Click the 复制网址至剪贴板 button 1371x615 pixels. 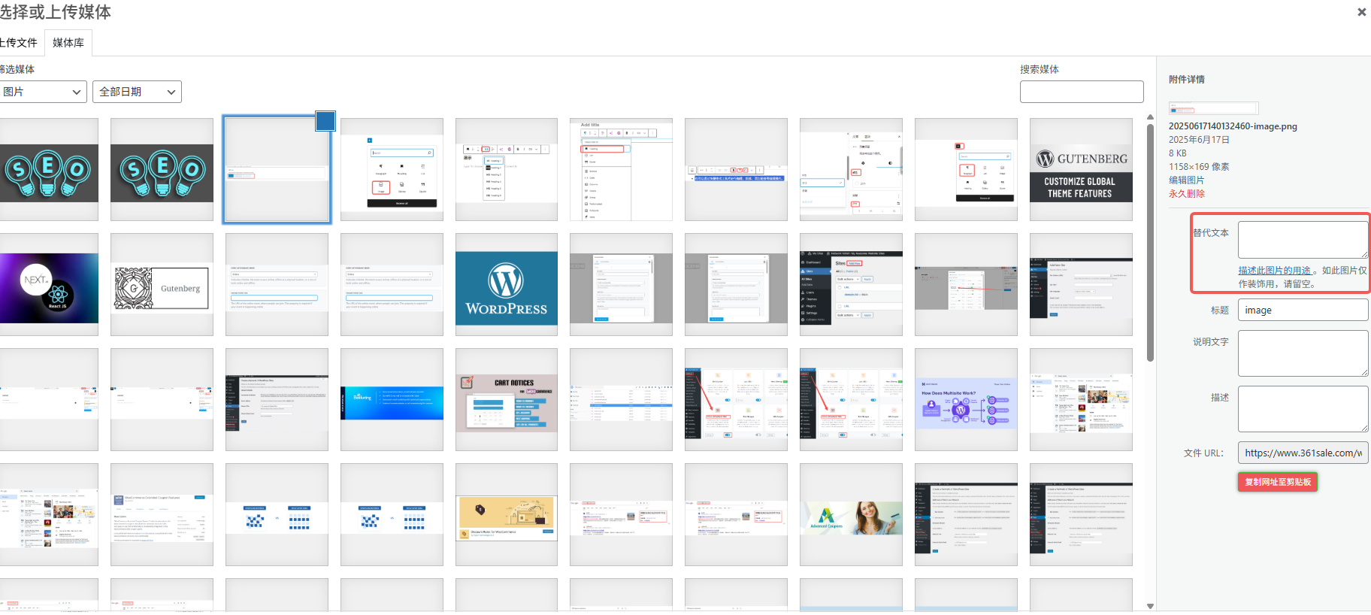[1277, 482]
